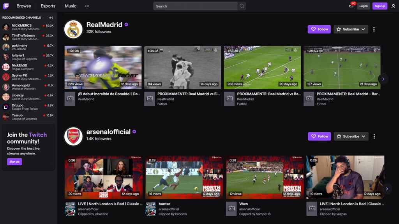
Task: Follow the arsenalofficial channel
Action: click(x=319, y=136)
